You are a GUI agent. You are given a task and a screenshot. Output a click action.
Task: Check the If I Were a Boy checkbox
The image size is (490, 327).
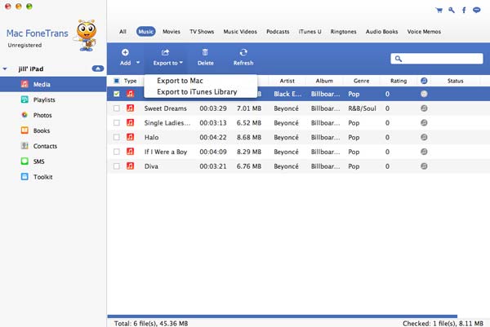117,152
